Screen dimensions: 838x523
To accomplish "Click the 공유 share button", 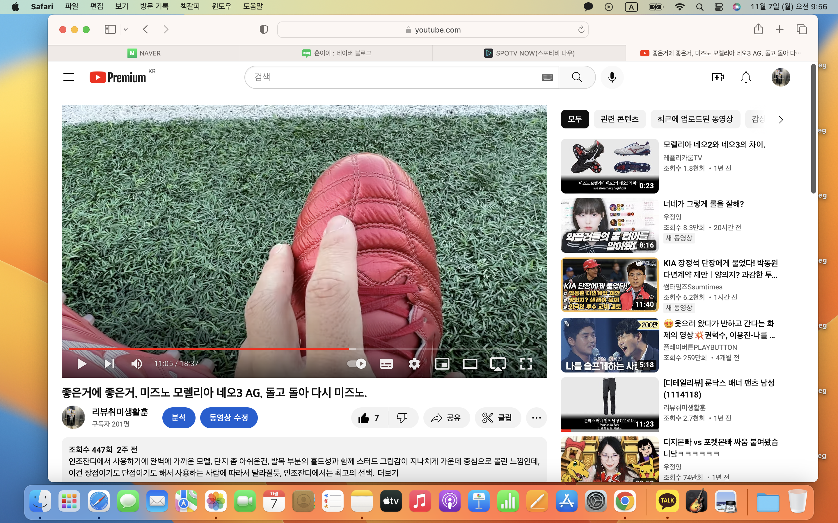I will (x=446, y=418).
